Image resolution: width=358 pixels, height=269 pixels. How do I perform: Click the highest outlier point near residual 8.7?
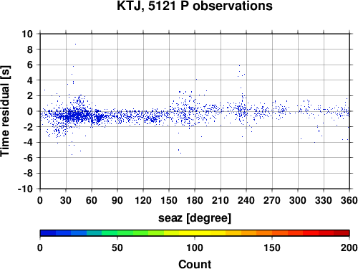pos(75,44)
